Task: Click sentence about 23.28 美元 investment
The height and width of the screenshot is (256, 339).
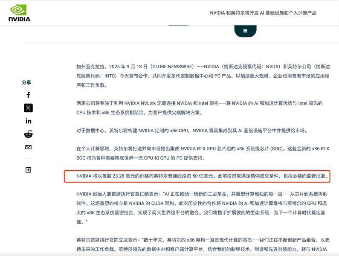Action: click(x=203, y=176)
